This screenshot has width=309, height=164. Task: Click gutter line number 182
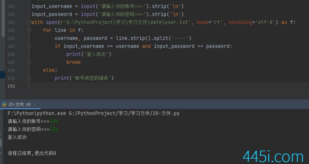coord(11,6)
